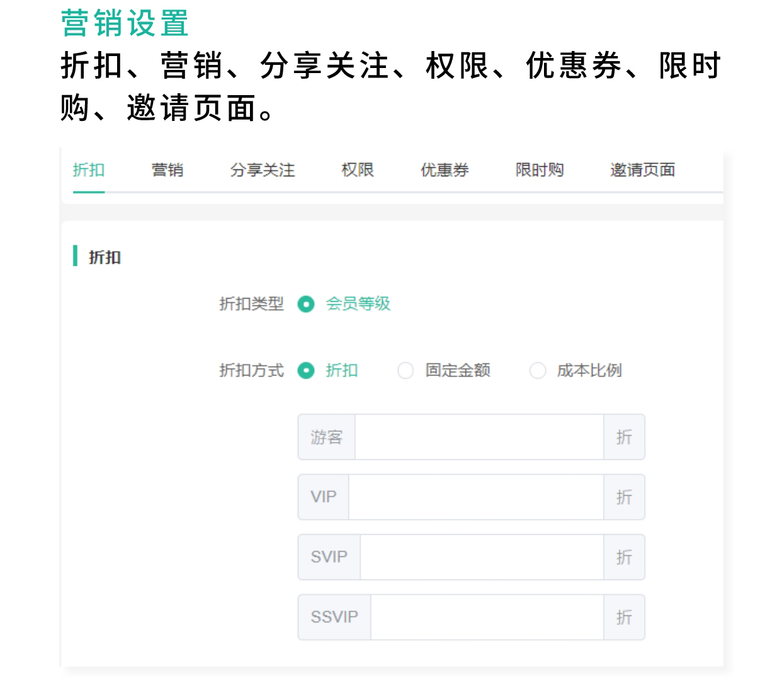Click the 折扣 section title
This screenshot has width=782, height=691.
[x=105, y=257]
